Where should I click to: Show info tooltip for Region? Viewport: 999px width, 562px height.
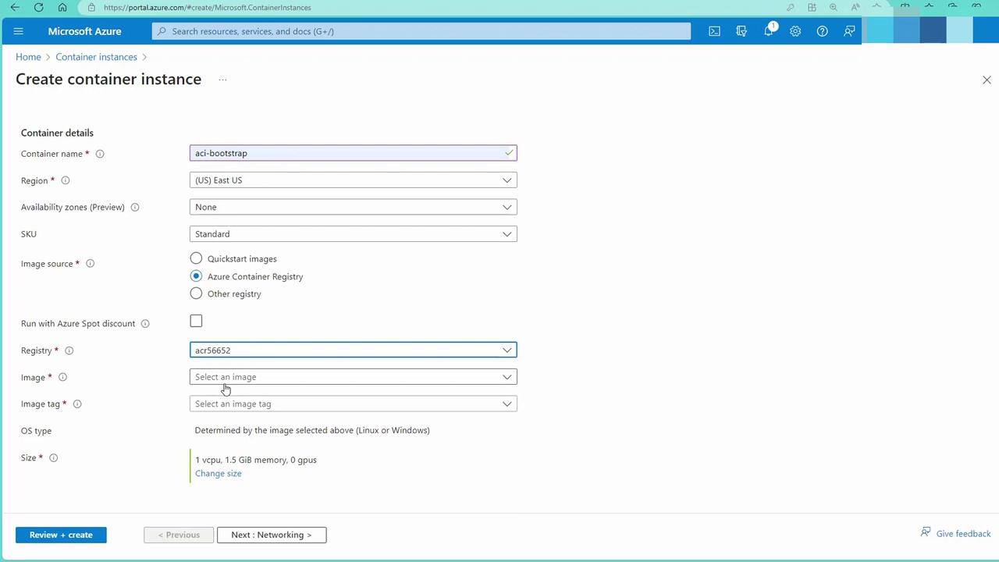pos(66,180)
